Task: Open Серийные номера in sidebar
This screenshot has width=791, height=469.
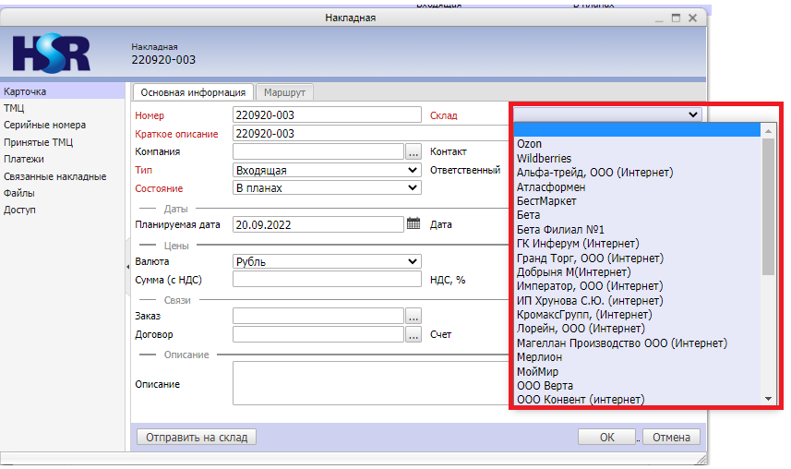Action: point(44,125)
